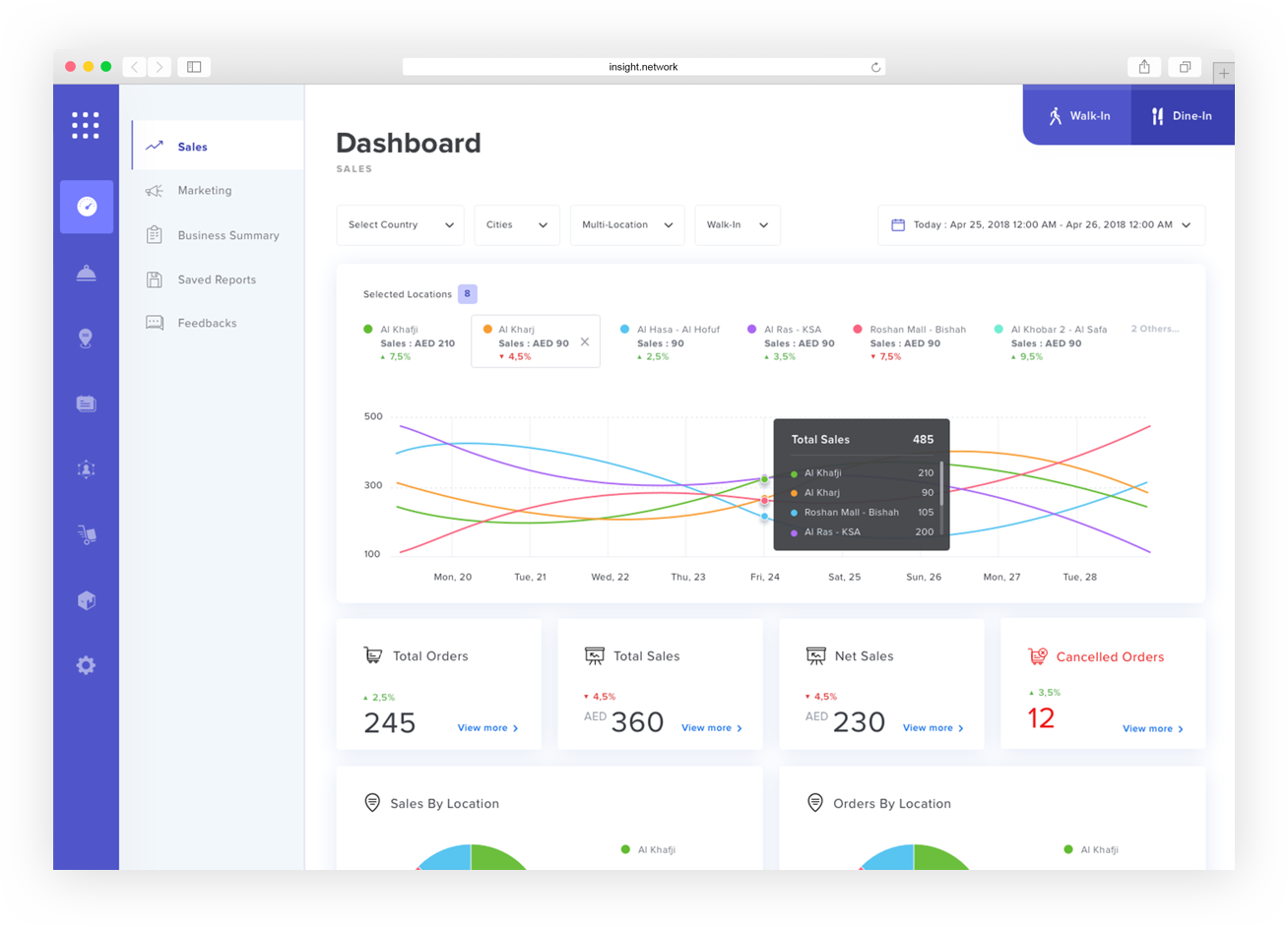Click Al Khafji legend dot in Sales By Location
This screenshot has width=1288, height=927.
pos(625,849)
